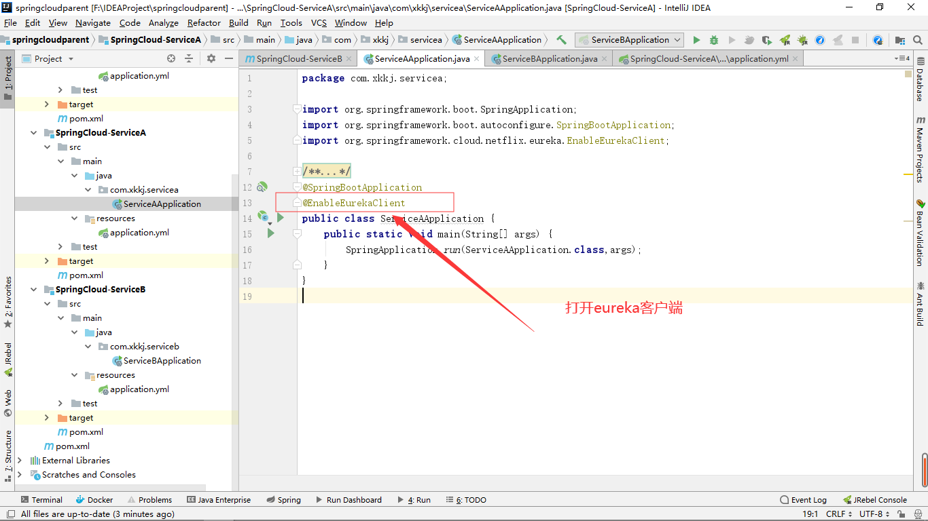This screenshot has width=928, height=521.
Task: Open the Spring tool window
Action: pos(283,500)
